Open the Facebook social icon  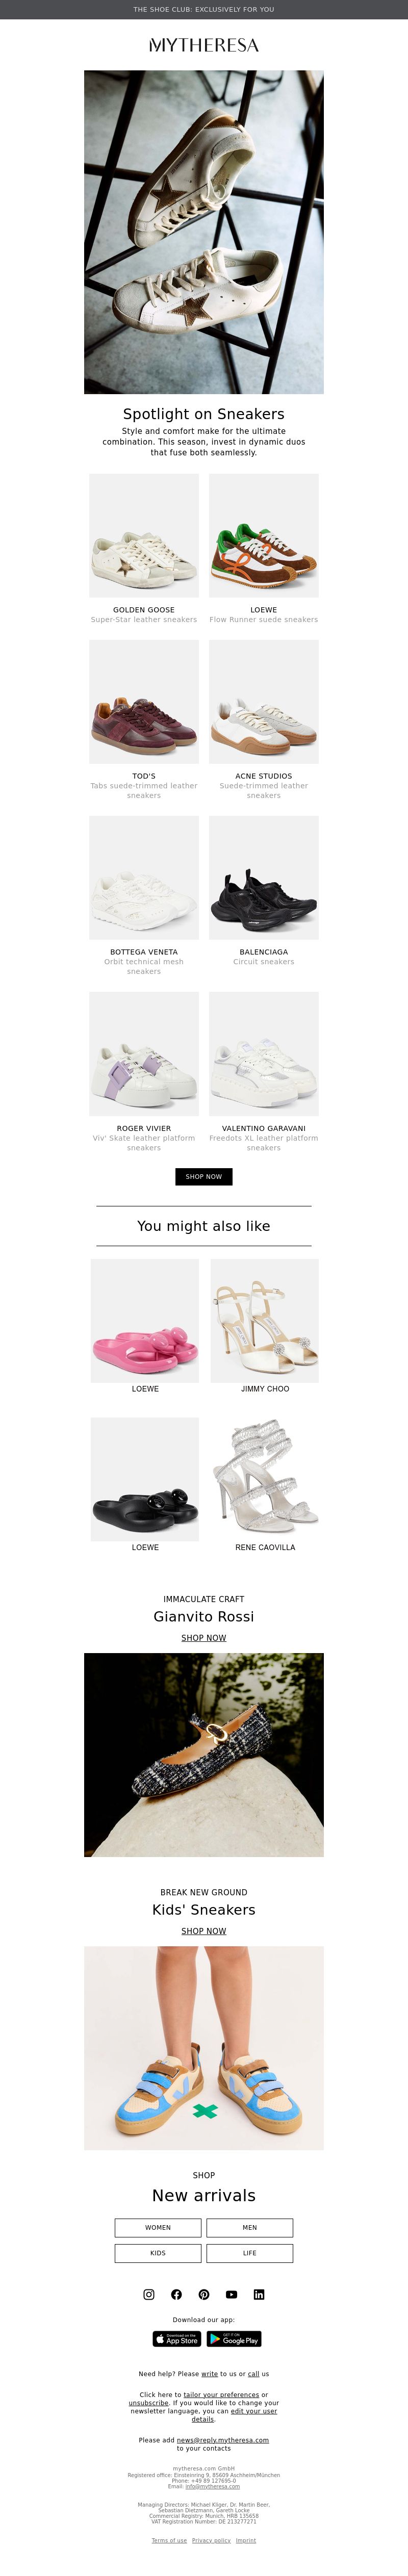(x=176, y=2294)
